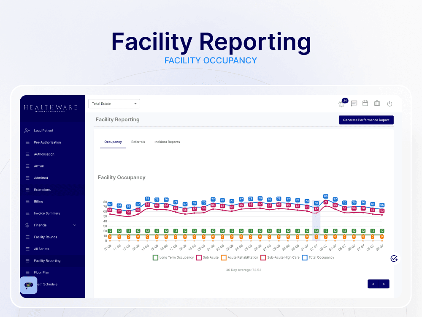
Task: Open the calendar icon in header
Action: 365,103
